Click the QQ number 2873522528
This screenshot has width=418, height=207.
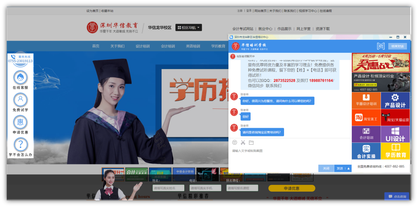pos(284,80)
